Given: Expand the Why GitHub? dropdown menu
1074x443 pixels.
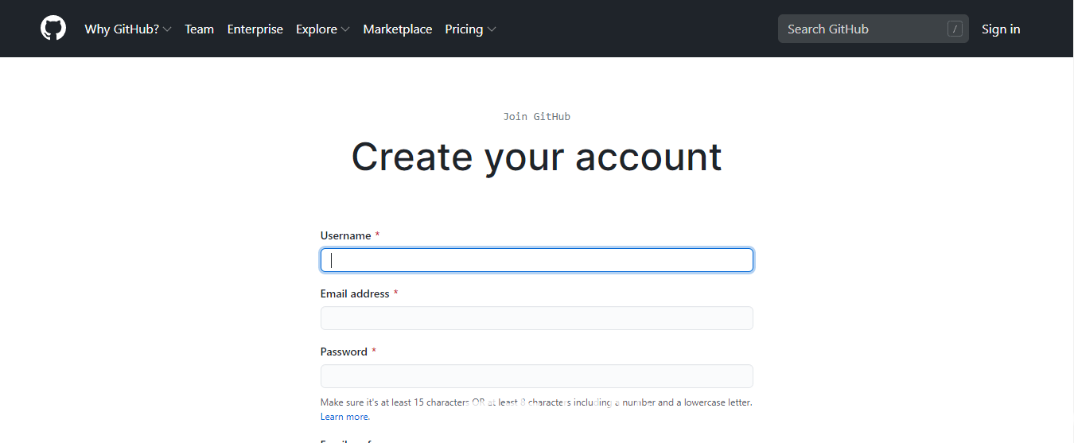Looking at the screenshot, I should (x=128, y=29).
